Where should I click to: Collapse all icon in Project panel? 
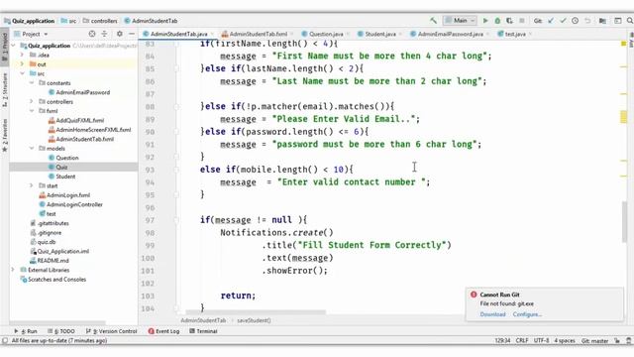coord(104,34)
